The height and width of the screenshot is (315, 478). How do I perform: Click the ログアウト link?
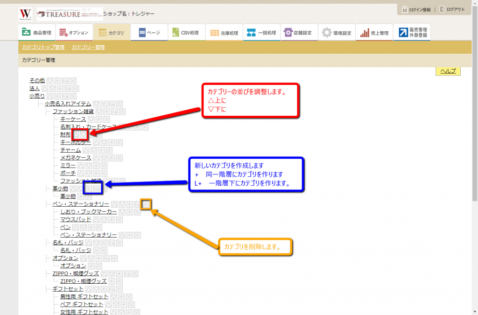tap(452, 9)
